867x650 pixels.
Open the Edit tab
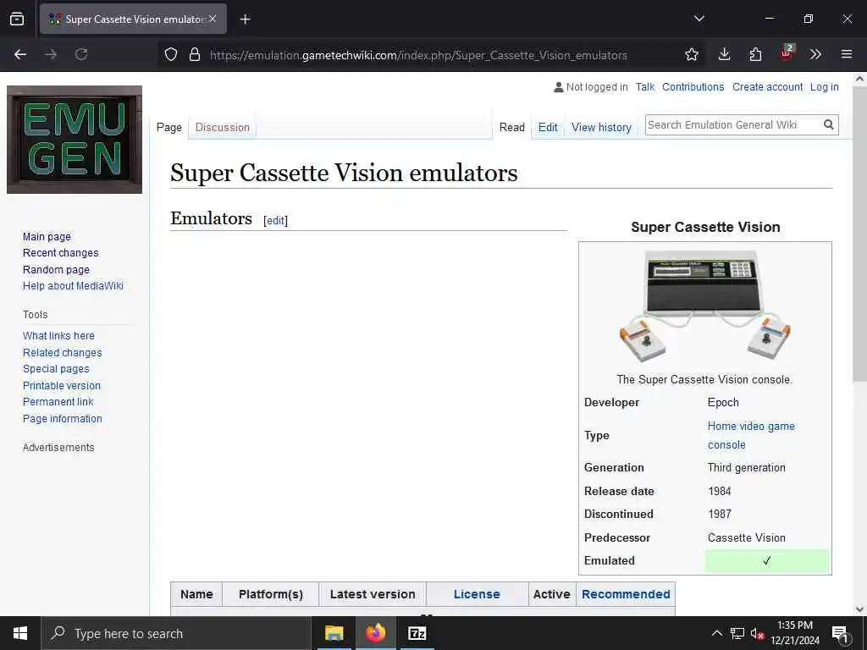[x=548, y=127]
